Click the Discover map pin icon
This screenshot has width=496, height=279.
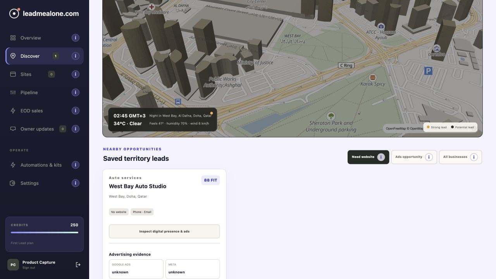click(13, 56)
